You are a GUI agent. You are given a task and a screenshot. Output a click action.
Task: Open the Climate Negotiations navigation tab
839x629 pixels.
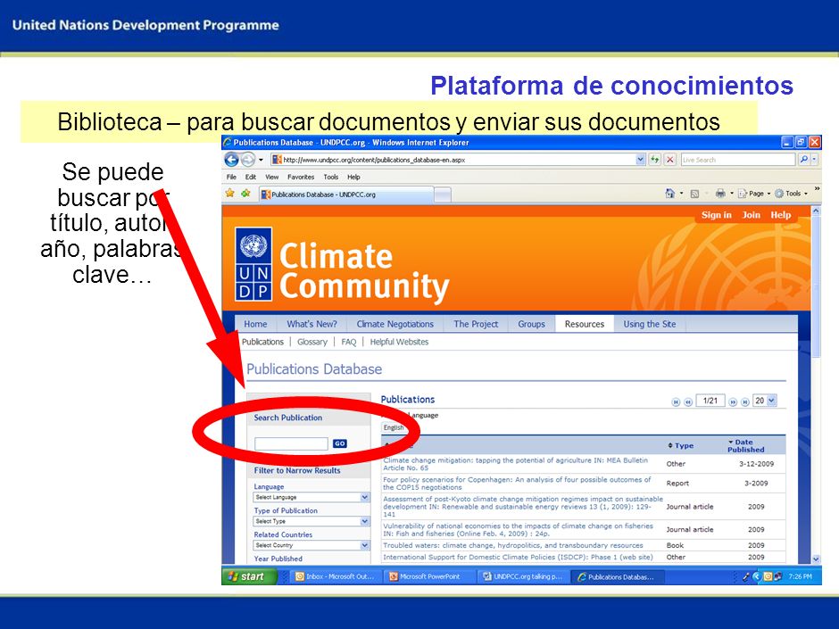tap(395, 324)
